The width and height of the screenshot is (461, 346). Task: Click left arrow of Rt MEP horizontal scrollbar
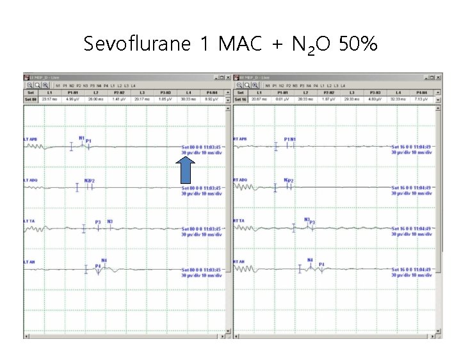point(236,336)
